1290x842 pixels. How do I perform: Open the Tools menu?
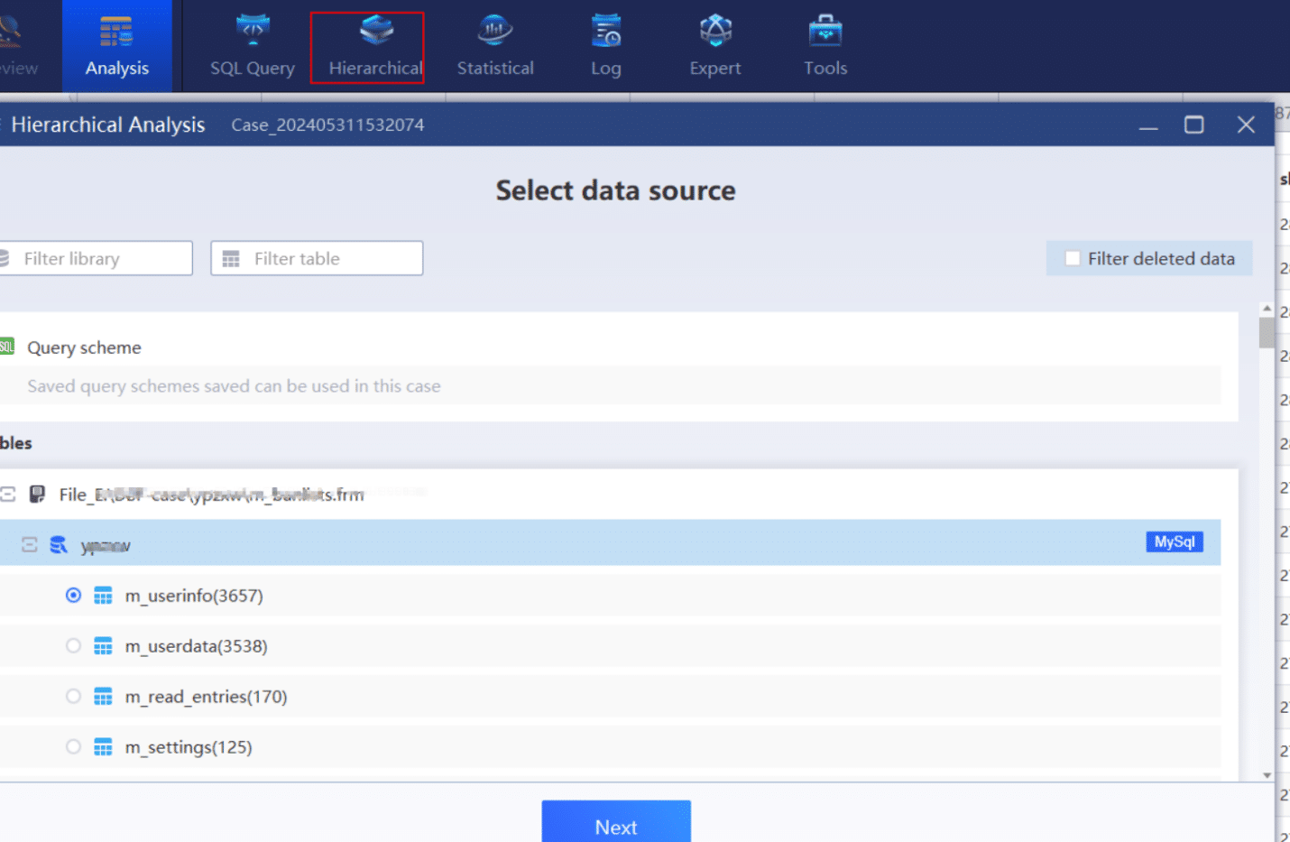point(825,46)
